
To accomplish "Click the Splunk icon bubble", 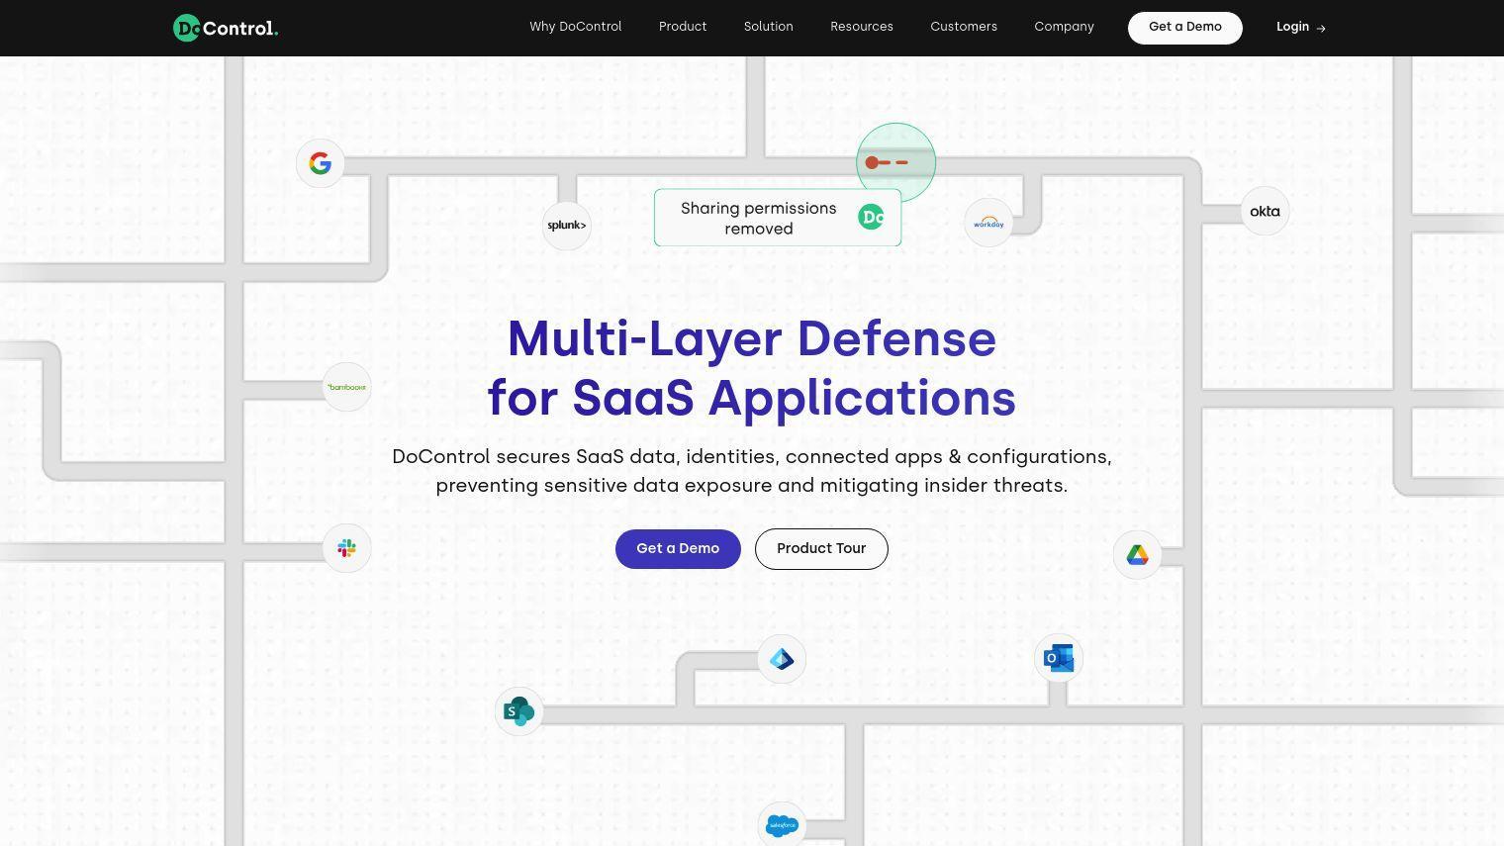I will [567, 226].
